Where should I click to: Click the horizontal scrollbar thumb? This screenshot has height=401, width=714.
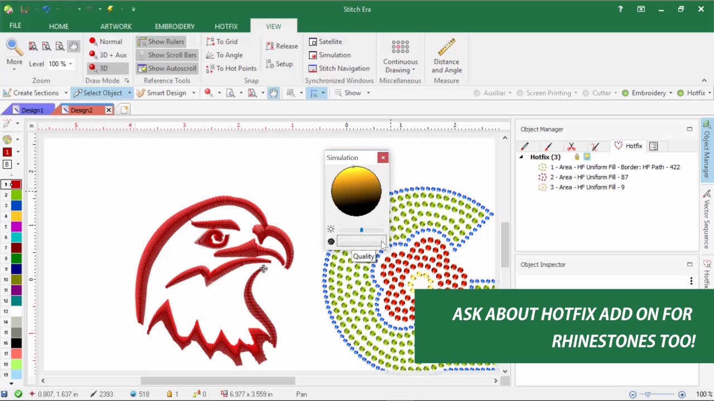(218, 380)
